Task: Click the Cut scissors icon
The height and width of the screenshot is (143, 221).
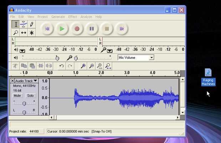Action: [15, 66]
